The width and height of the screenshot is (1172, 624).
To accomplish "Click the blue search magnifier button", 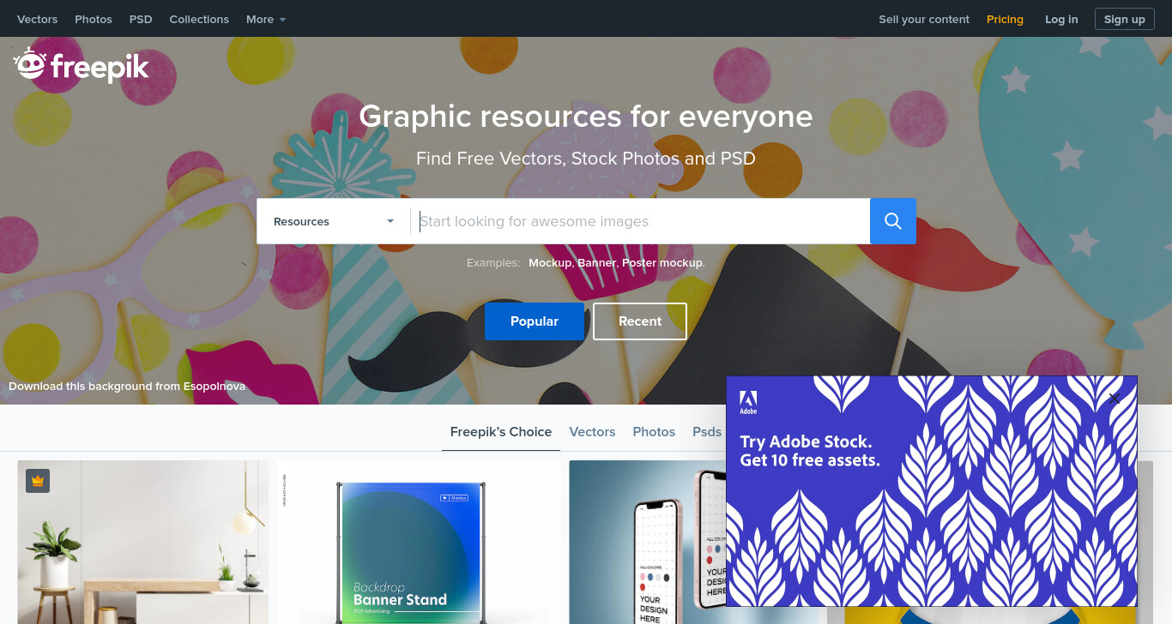I will [x=893, y=221].
